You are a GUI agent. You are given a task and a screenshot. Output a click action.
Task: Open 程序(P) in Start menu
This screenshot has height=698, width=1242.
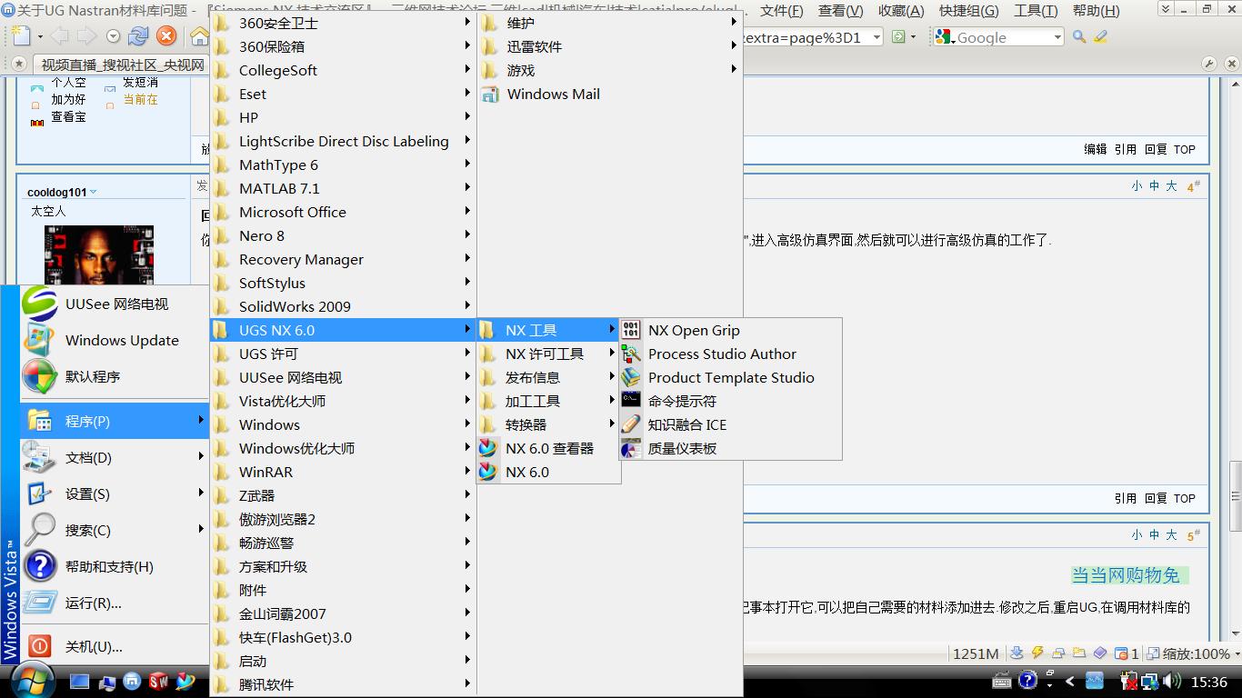click(115, 421)
